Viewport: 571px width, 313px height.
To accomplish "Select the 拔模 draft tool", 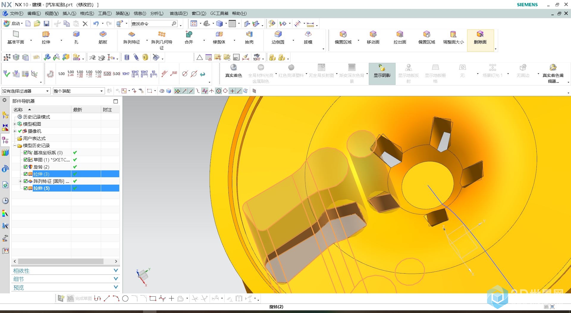I will point(308,38).
